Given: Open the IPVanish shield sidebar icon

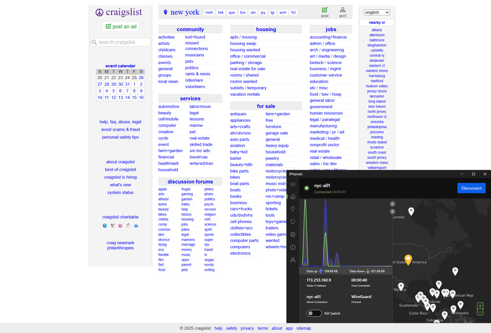Looking at the screenshot, I should click(x=293, y=222).
